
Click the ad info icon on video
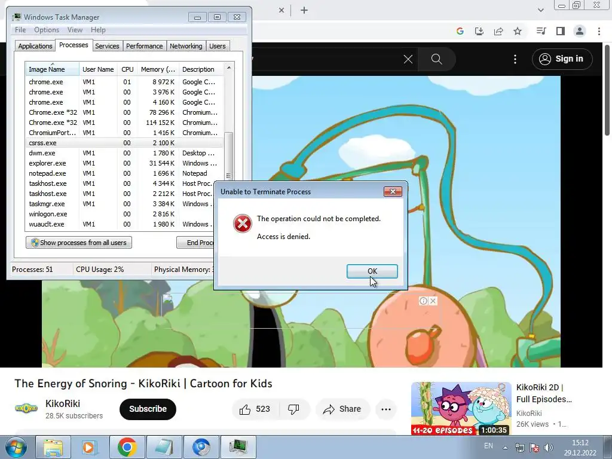[423, 301]
